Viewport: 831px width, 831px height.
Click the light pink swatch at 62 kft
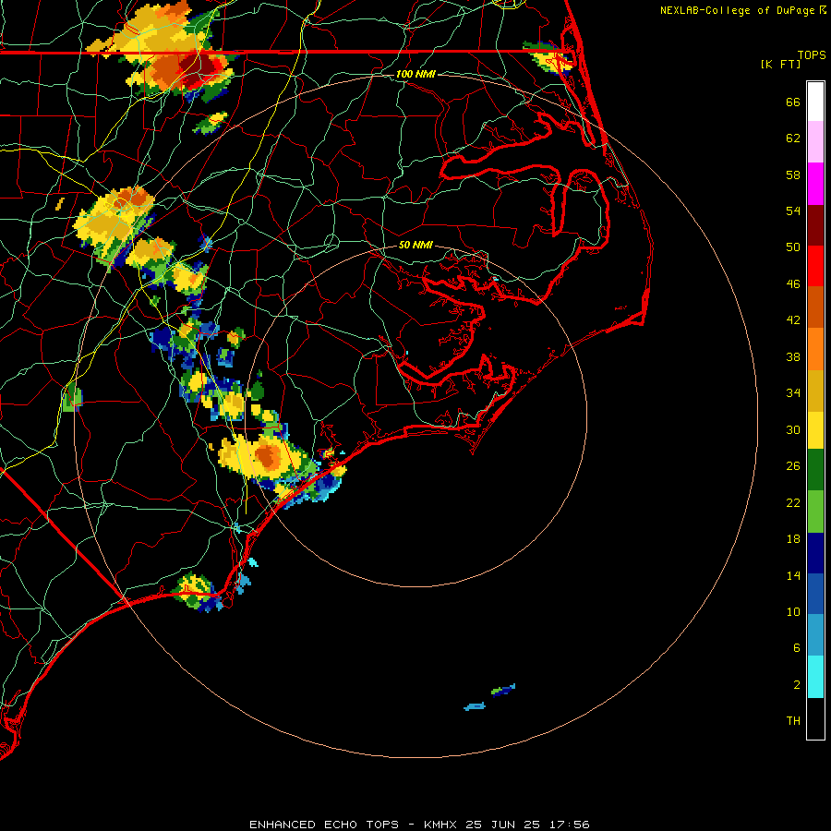click(x=815, y=142)
